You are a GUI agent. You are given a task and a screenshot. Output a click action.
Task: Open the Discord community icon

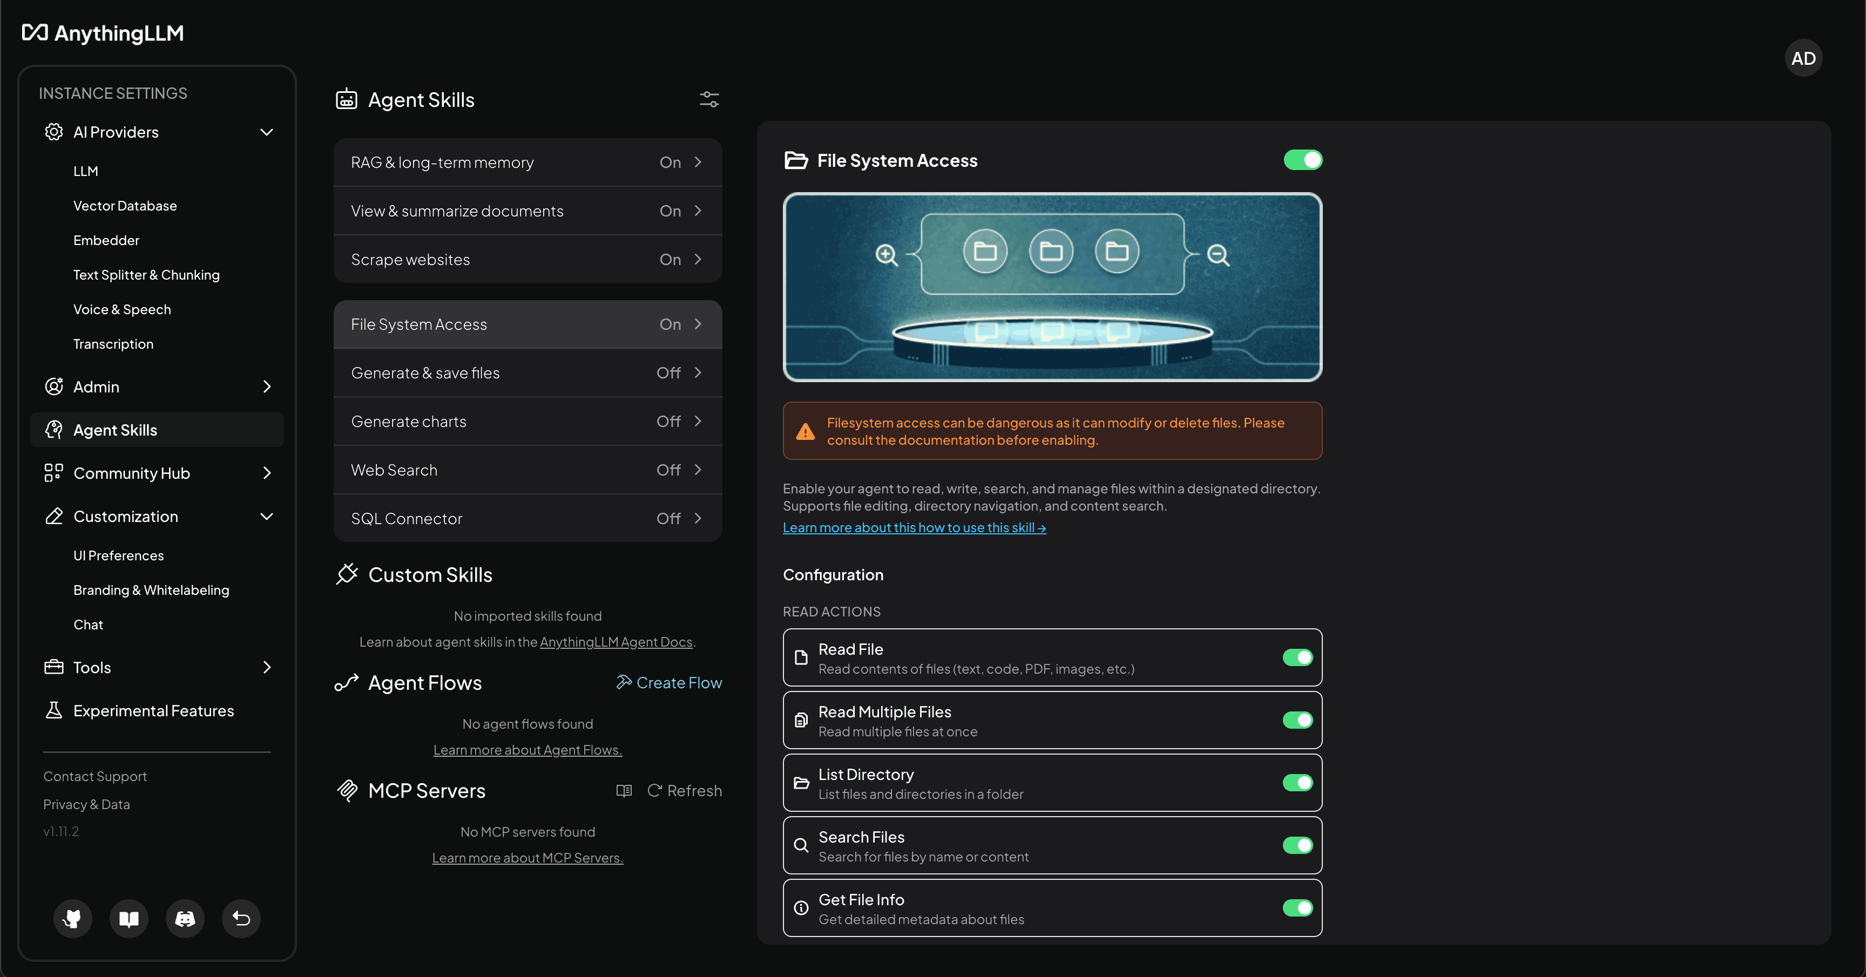(x=185, y=918)
